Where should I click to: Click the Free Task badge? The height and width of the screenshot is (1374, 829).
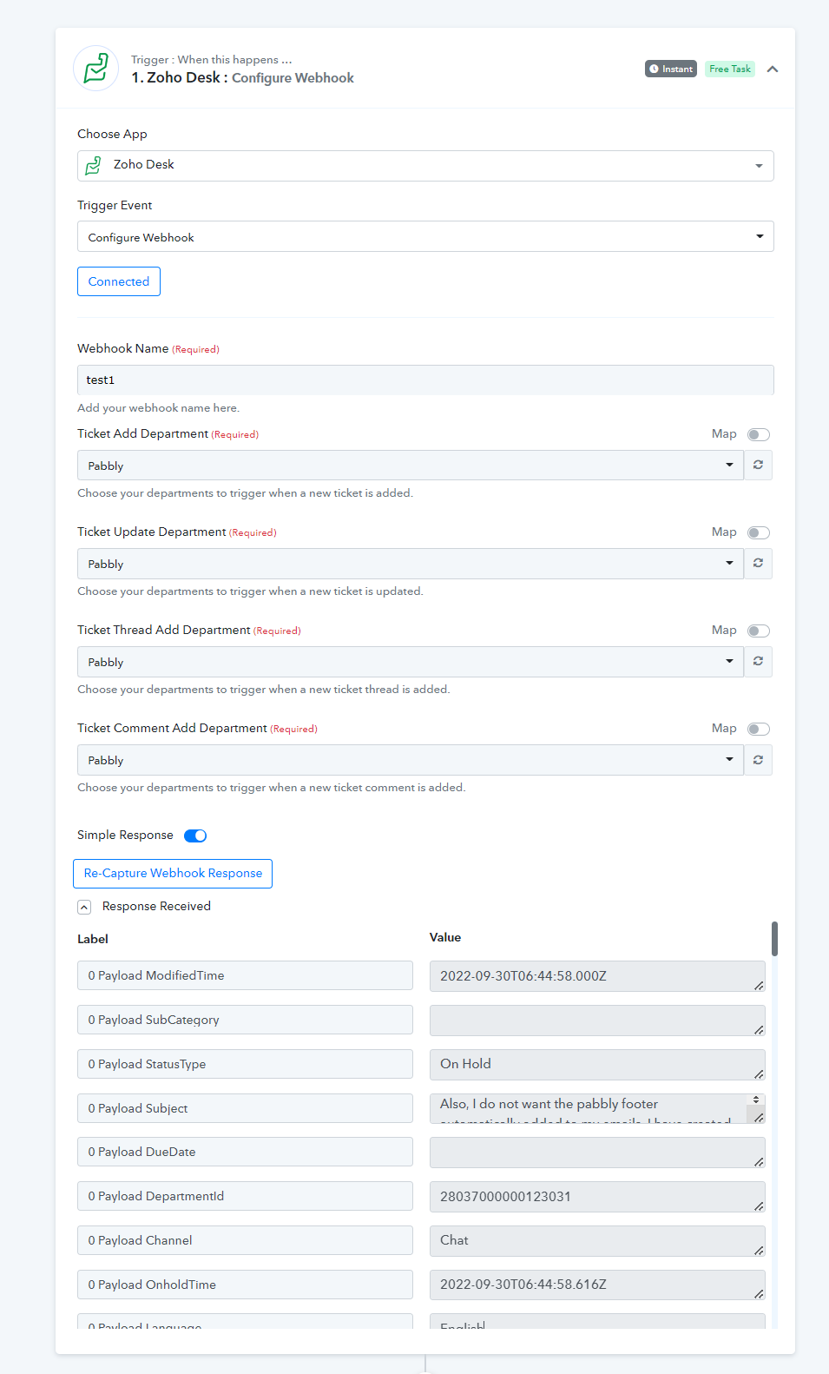[730, 69]
